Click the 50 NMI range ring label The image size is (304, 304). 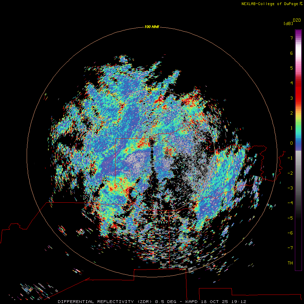coord(152,89)
